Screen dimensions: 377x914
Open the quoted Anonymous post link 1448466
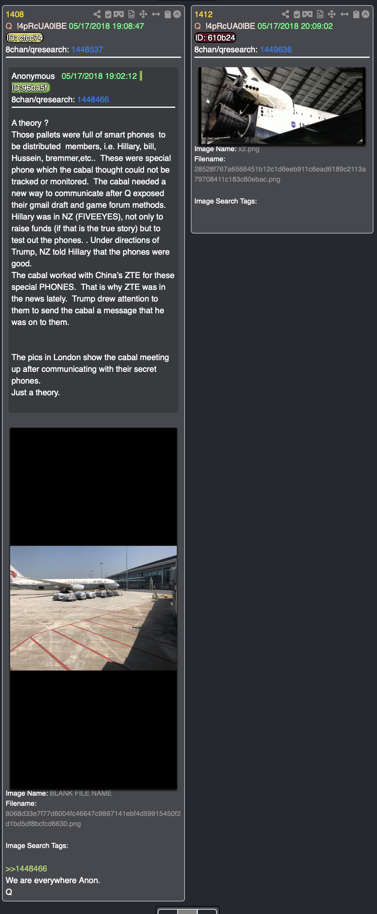(93, 100)
